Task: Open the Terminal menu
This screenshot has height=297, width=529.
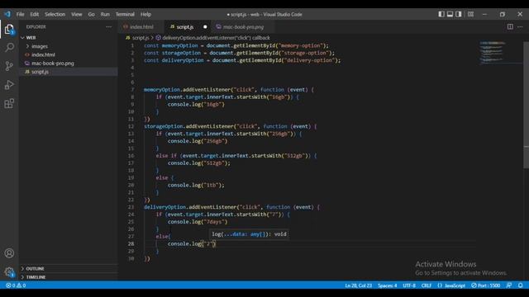Action: click(x=125, y=14)
